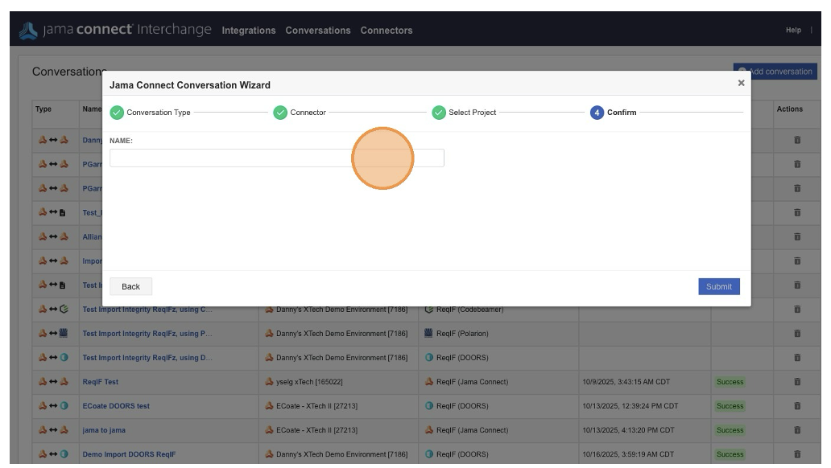Delete the Test Import Integrity DOORS row
831x468 pixels.
point(797,357)
